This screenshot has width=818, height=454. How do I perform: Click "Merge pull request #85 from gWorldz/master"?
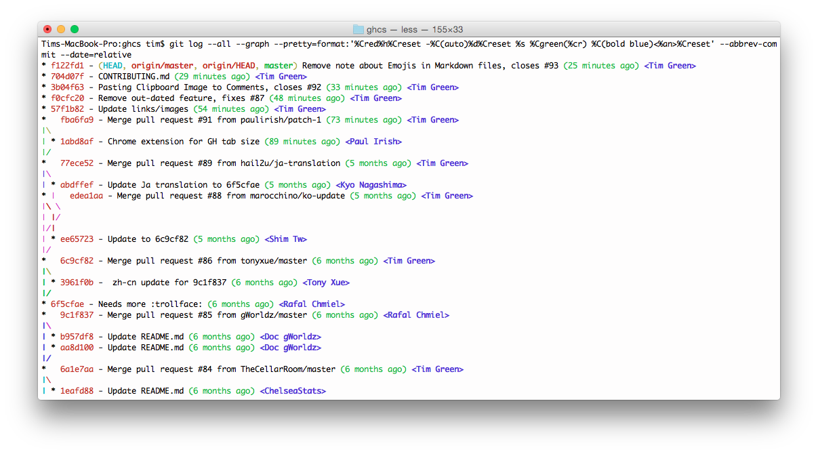tap(207, 315)
